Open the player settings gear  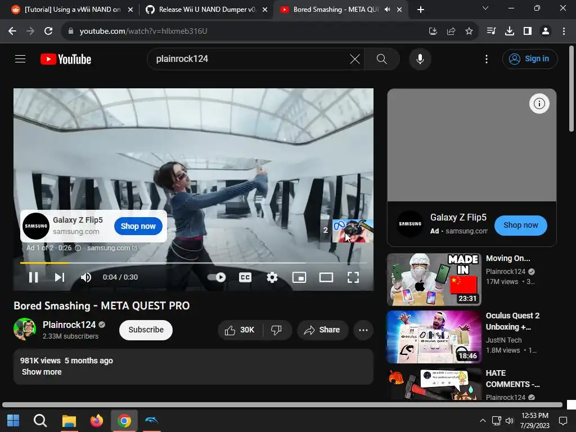click(x=272, y=277)
